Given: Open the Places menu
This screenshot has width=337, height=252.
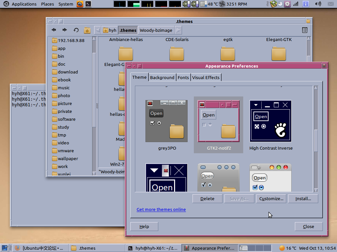Looking at the screenshot, I should [x=47, y=4].
